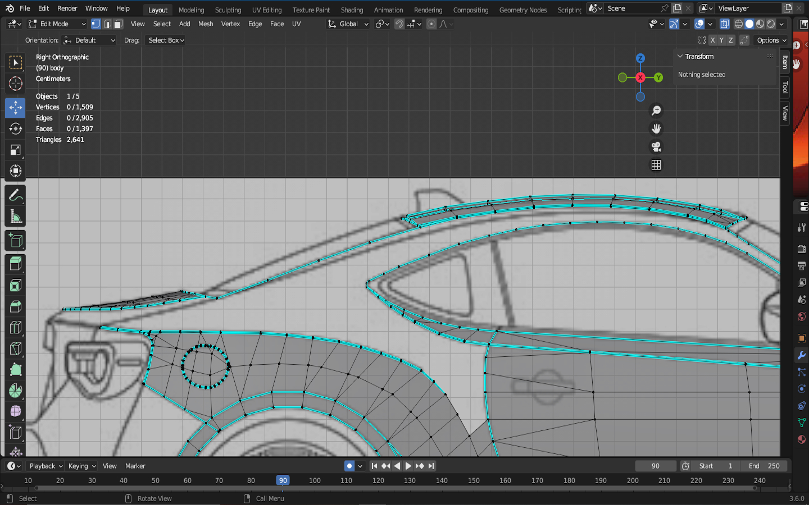Toggle camera view in viewport
The width and height of the screenshot is (809, 505).
[x=656, y=147]
